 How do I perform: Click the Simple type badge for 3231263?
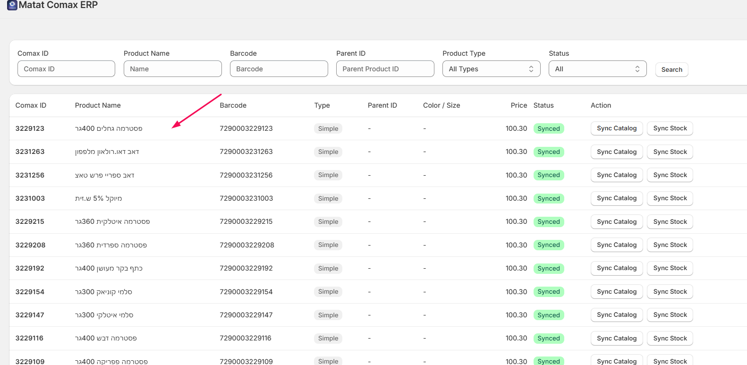point(328,152)
